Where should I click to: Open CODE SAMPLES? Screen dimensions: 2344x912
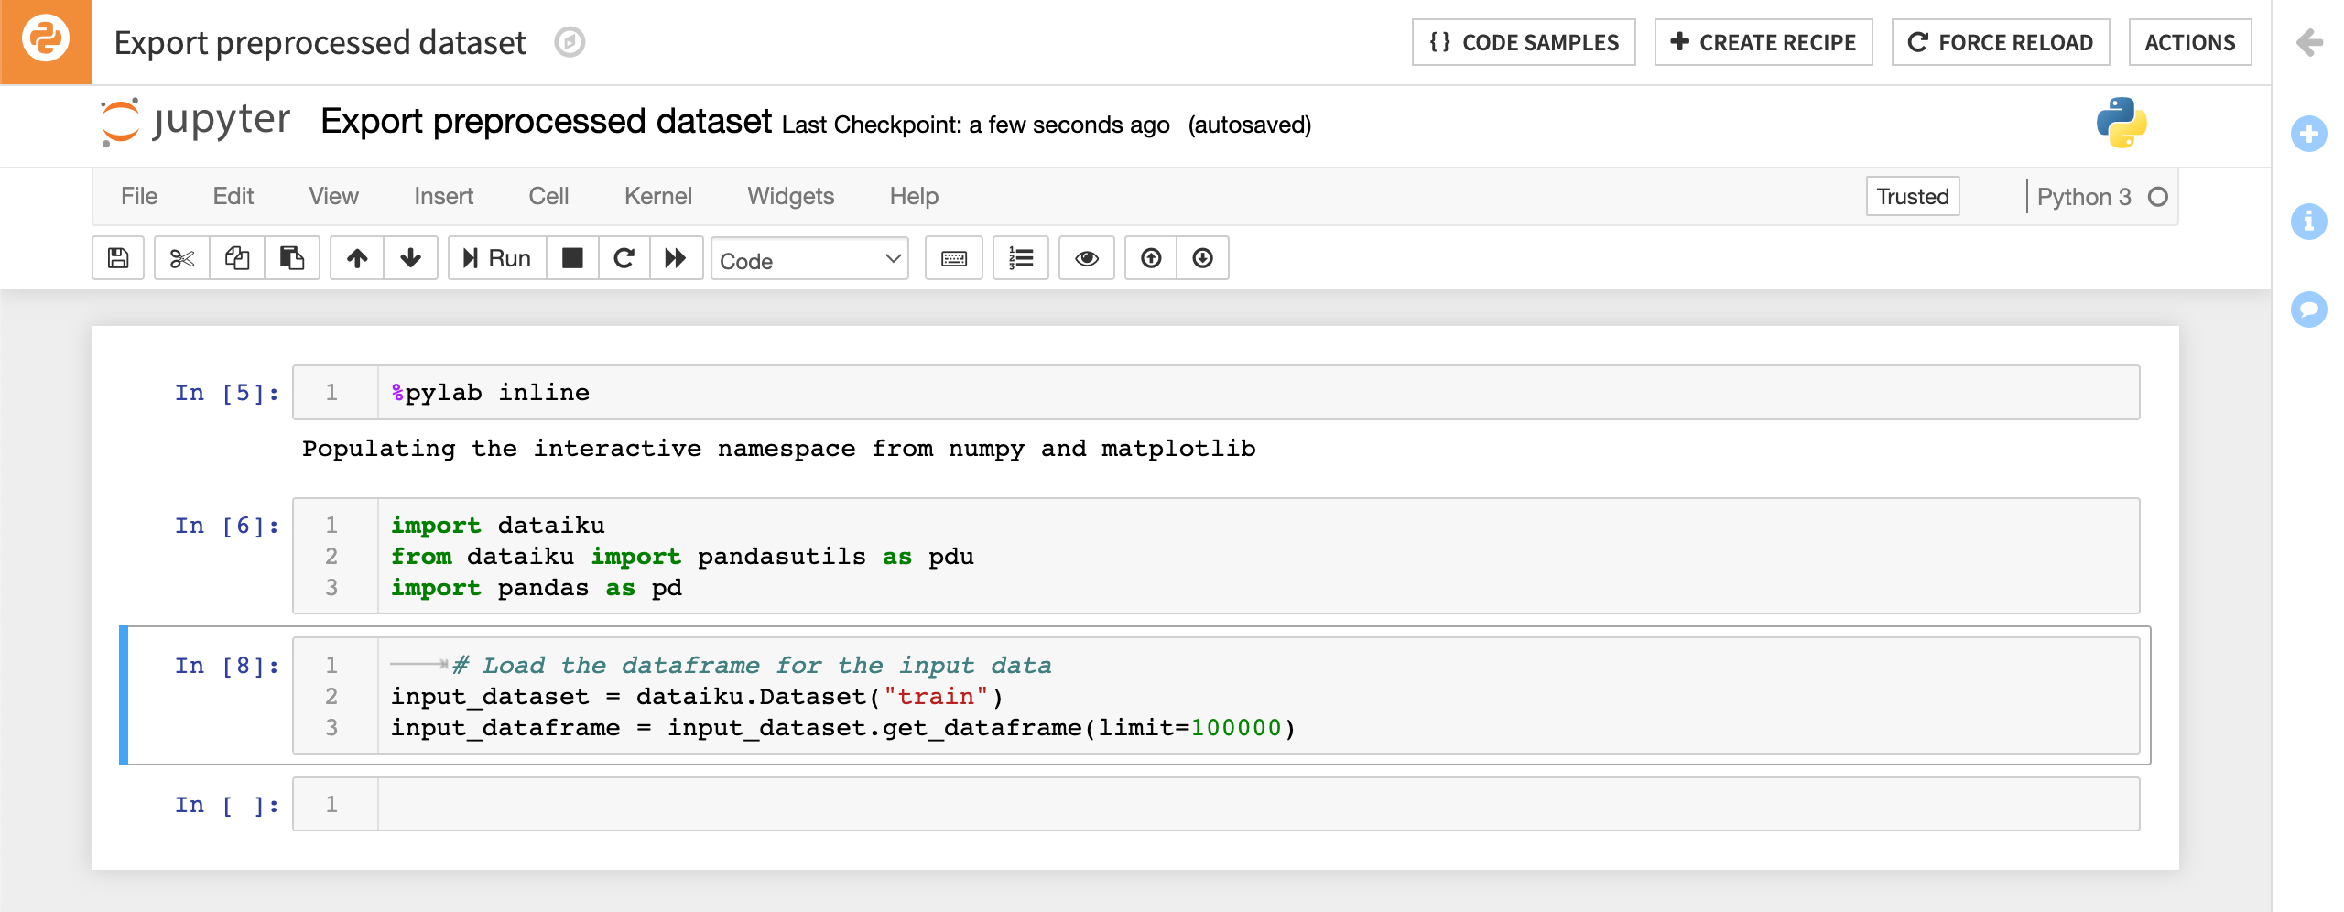[1524, 42]
